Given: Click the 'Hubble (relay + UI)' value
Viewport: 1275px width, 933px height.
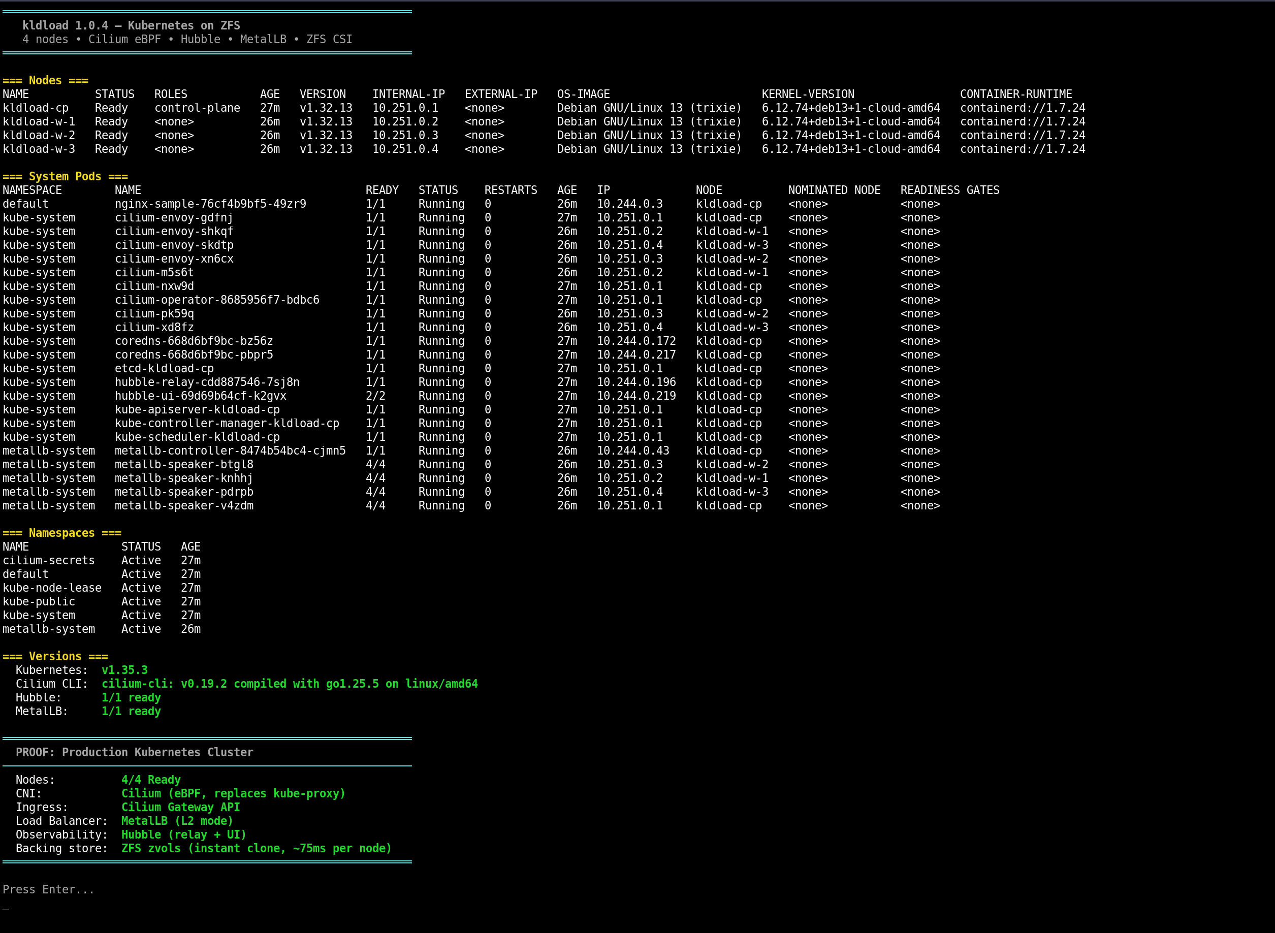Looking at the screenshot, I should point(184,835).
